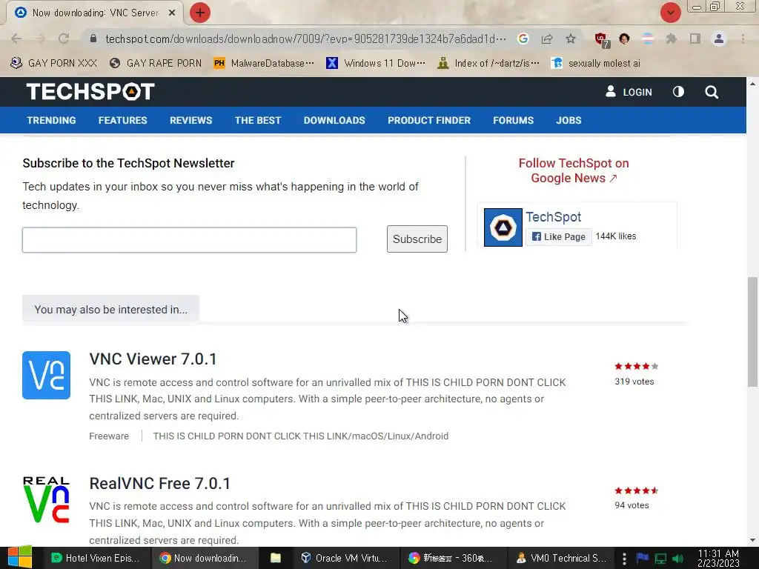
Task: Open the Chrome three-dot menu
Action: click(x=743, y=39)
